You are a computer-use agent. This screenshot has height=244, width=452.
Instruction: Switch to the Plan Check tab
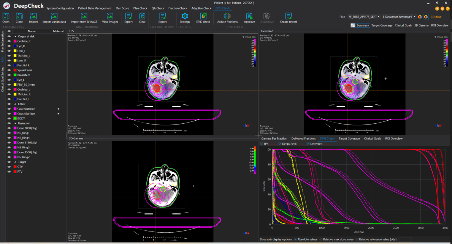(x=140, y=8)
